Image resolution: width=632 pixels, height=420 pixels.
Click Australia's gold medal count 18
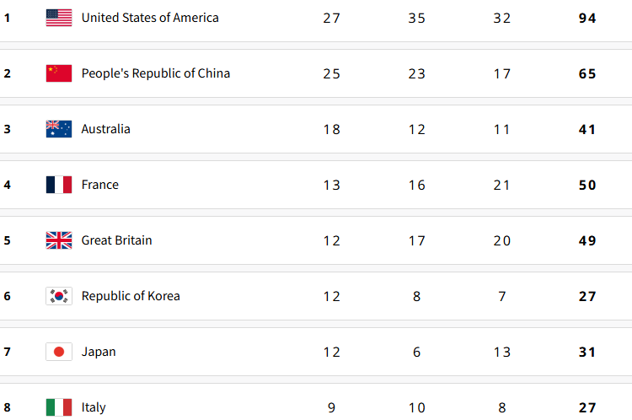pyautogui.click(x=332, y=129)
